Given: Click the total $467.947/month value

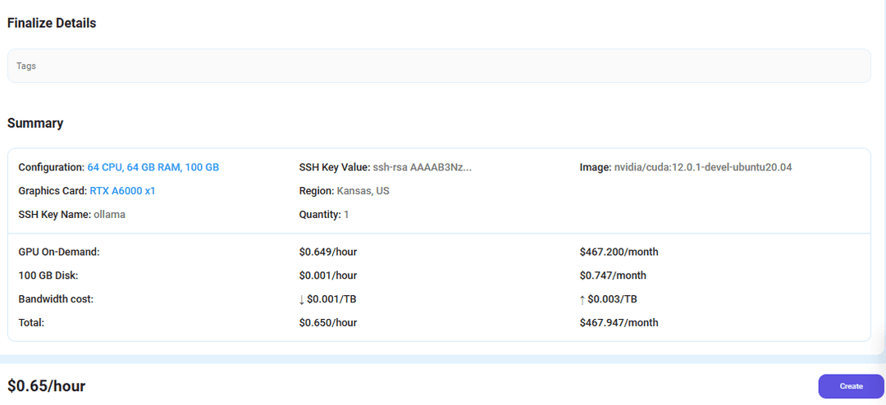Looking at the screenshot, I should pos(619,323).
